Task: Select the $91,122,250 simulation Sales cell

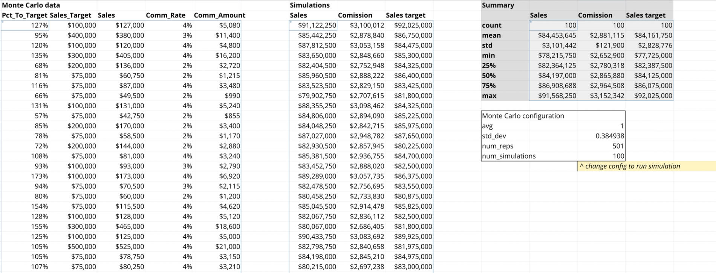Action: [313, 25]
